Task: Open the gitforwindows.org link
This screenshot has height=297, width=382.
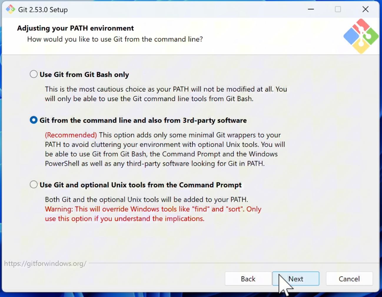Action: pyautogui.click(x=45, y=263)
